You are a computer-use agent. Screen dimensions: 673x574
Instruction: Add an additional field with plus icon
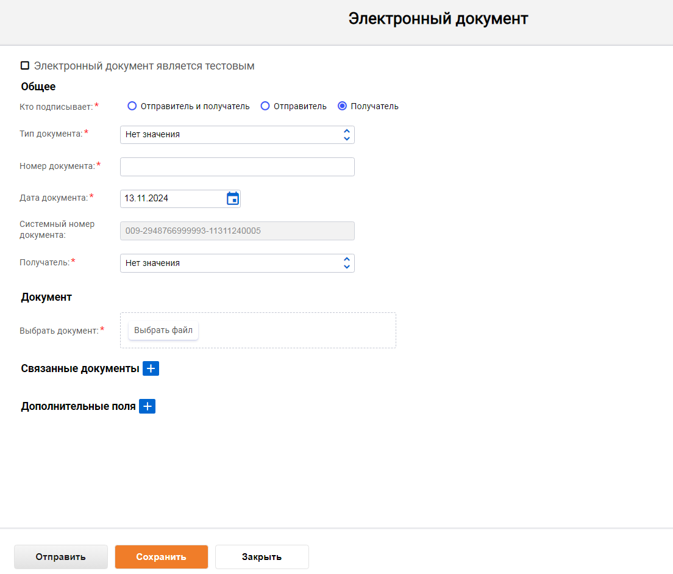pyautogui.click(x=148, y=406)
